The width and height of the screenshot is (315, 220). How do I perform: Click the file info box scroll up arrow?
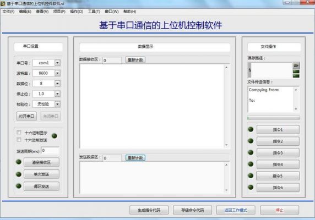[296, 90]
